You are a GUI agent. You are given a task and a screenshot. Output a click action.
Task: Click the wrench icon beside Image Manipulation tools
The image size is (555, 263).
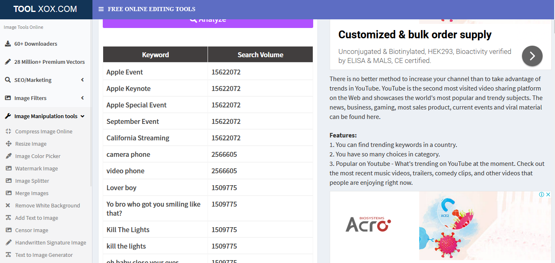coord(8,116)
